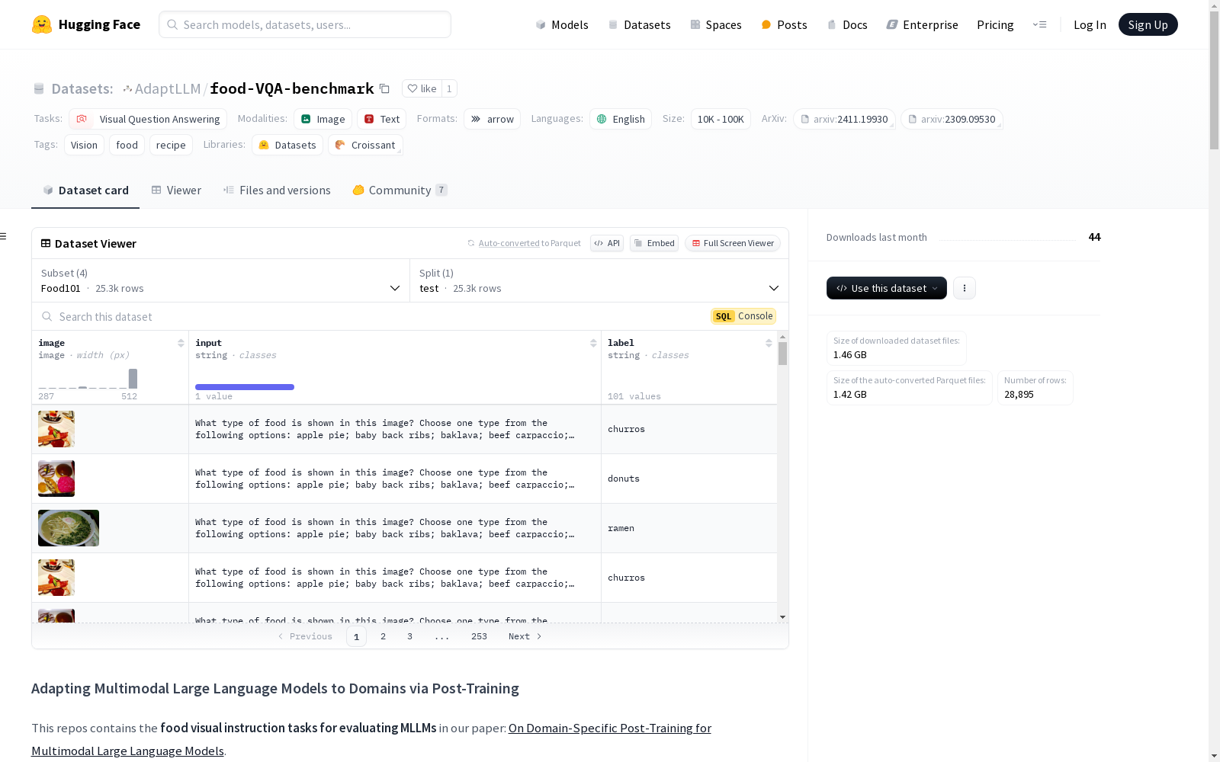The height and width of the screenshot is (762, 1220).
Task: Click the Sign Up button
Action: pos(1148,24)
